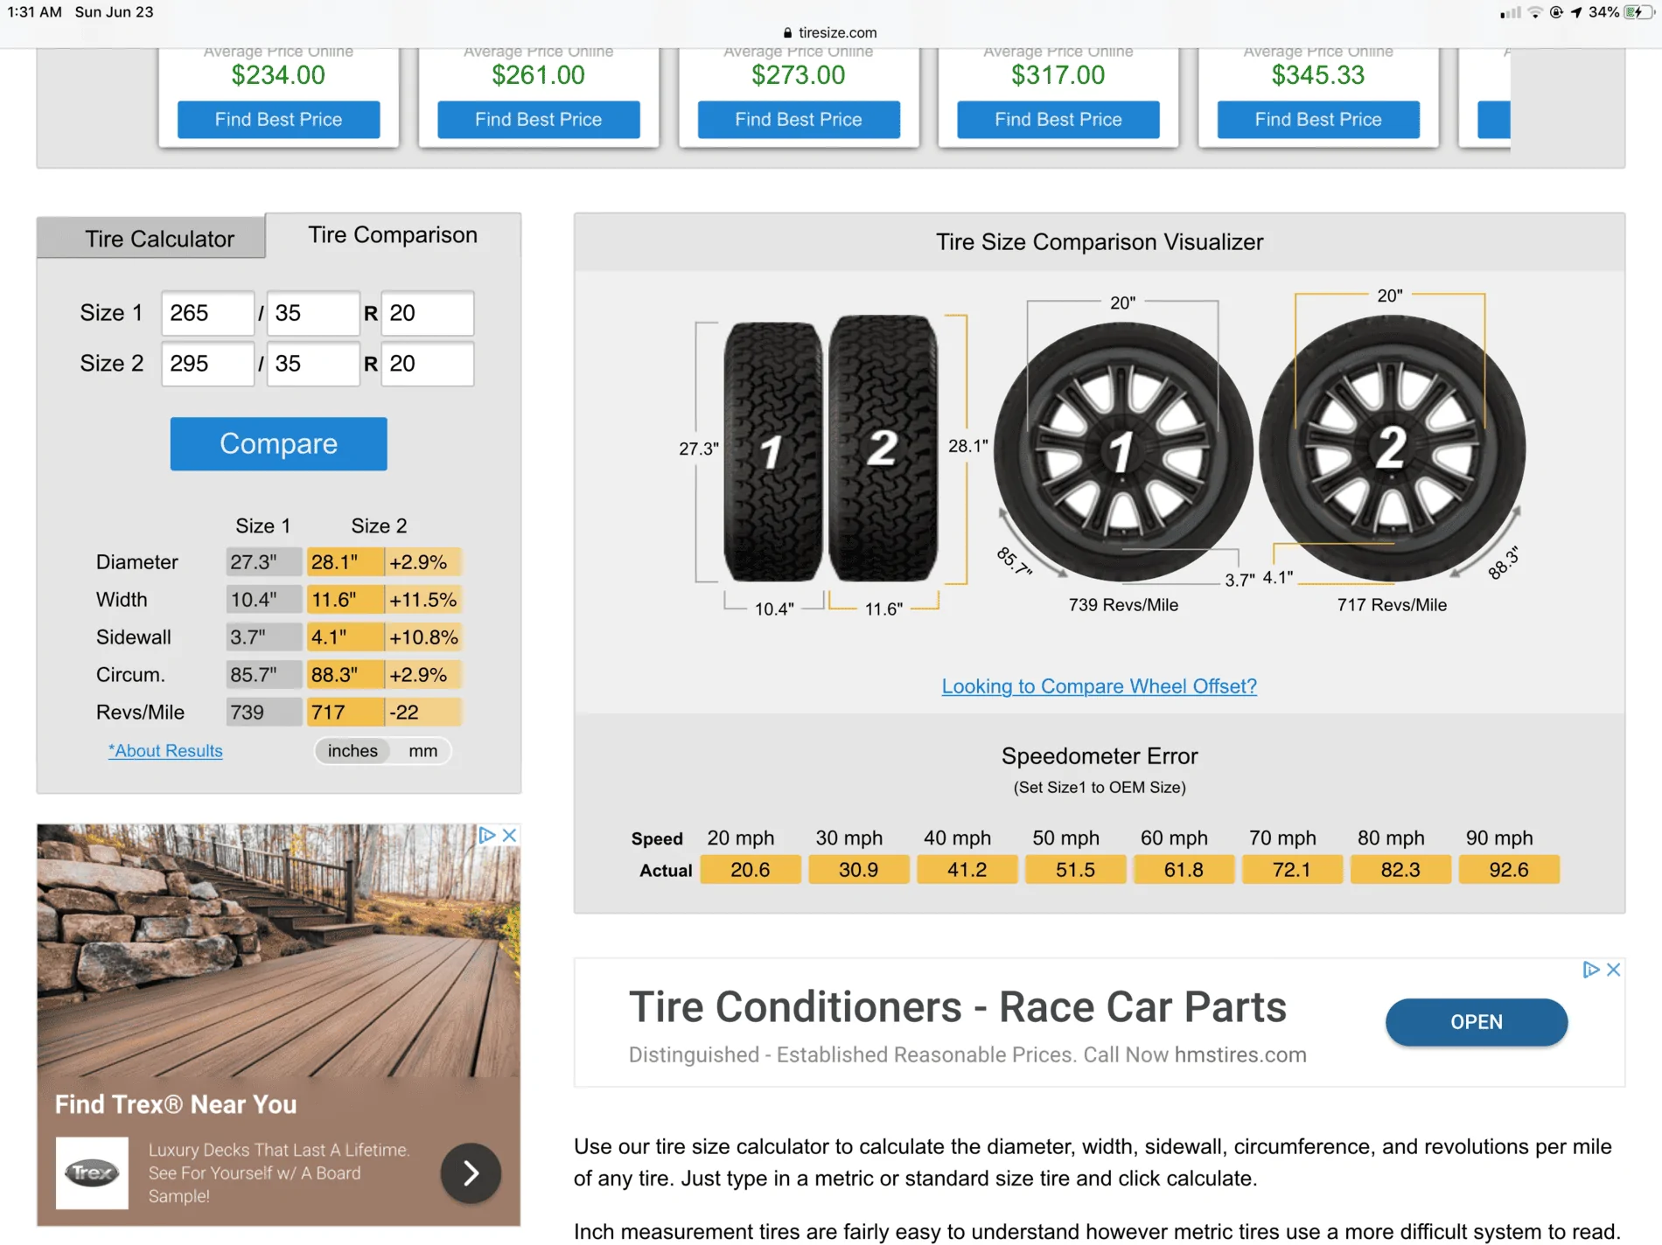This screenshot has width=1662, height=1245.
Task: Click the tire 1 tread front-view image
Action: point(773,451)
